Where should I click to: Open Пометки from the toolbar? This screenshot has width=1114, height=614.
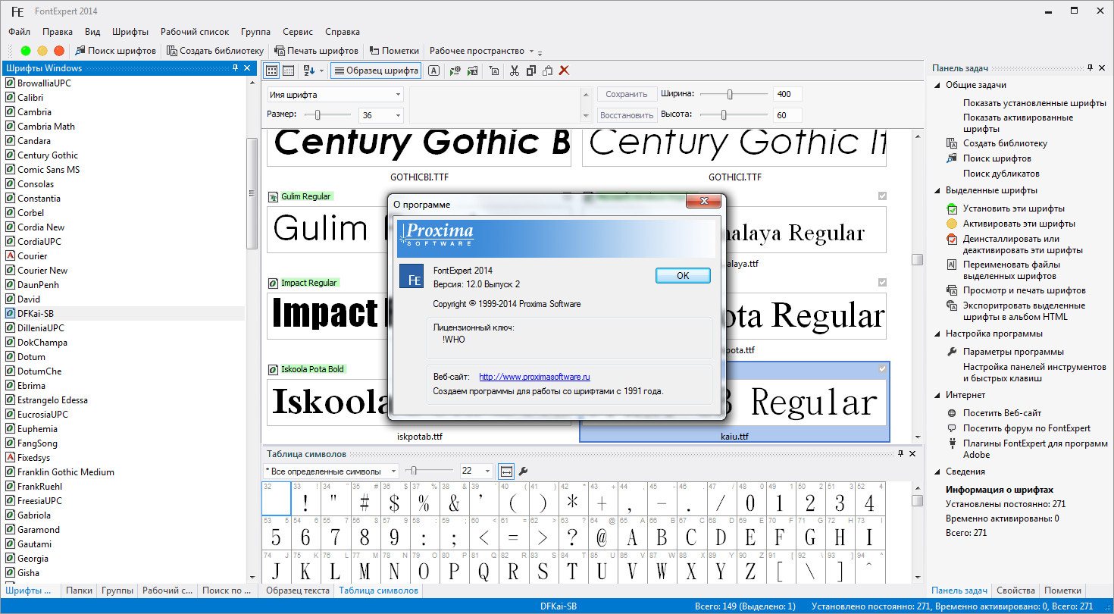(x=394, y=51)
